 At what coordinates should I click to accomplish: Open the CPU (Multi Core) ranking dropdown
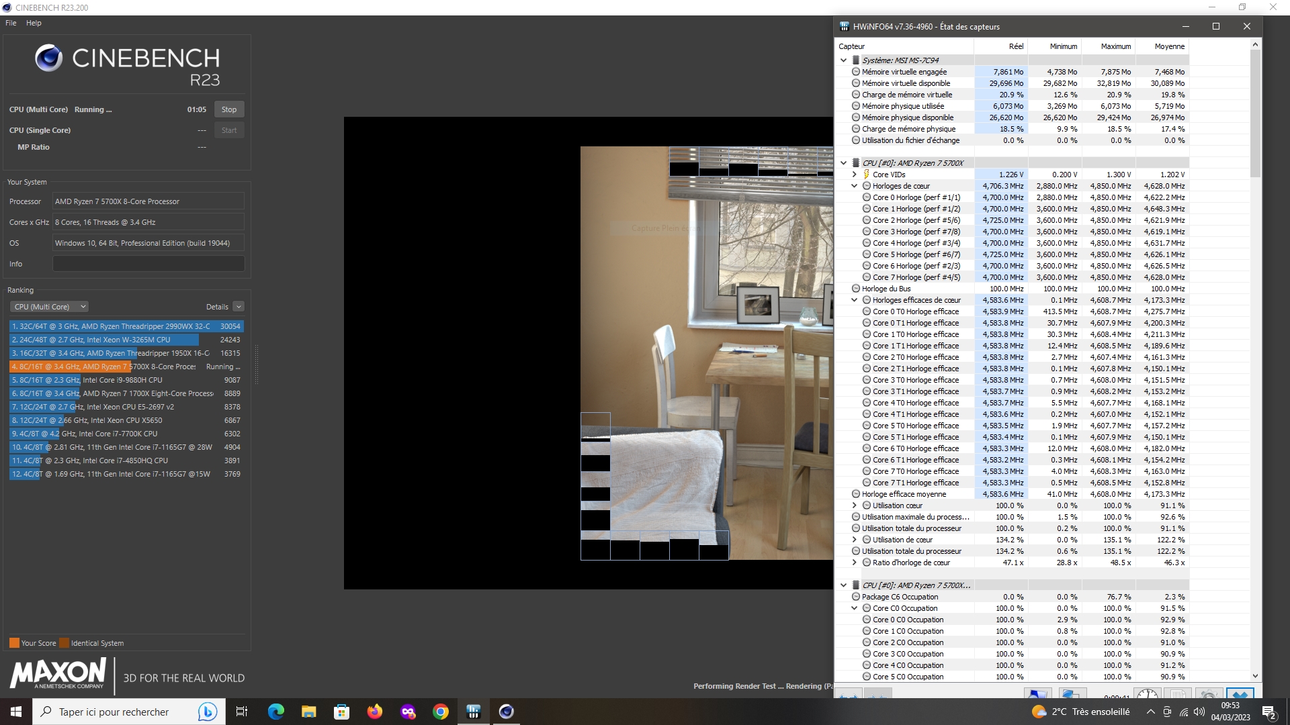pos(49,307)
